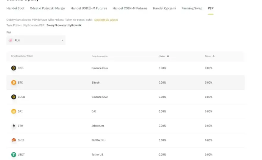Image resolution: width=262 pixels, height=160 pixels.
Task: Click the Taker column header
Action: pos(208,56)
